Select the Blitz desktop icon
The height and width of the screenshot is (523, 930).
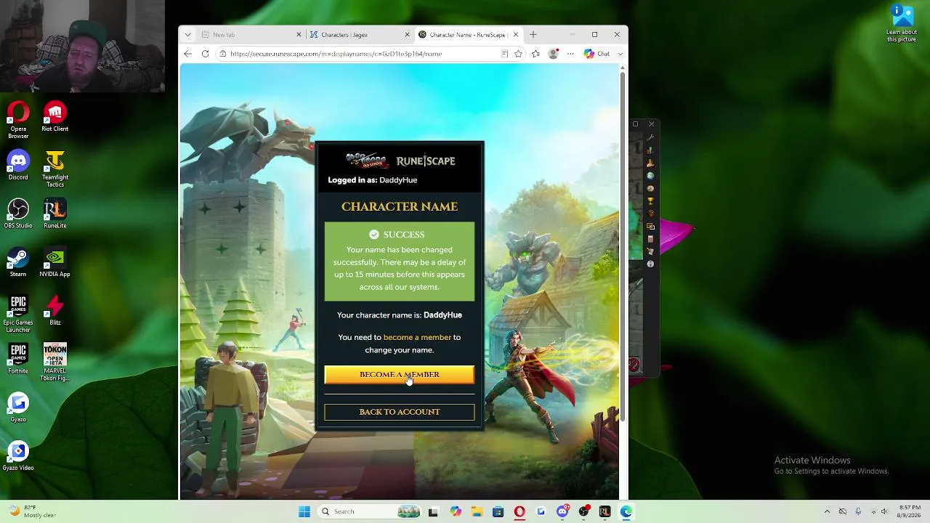click(x=55, y=312)
